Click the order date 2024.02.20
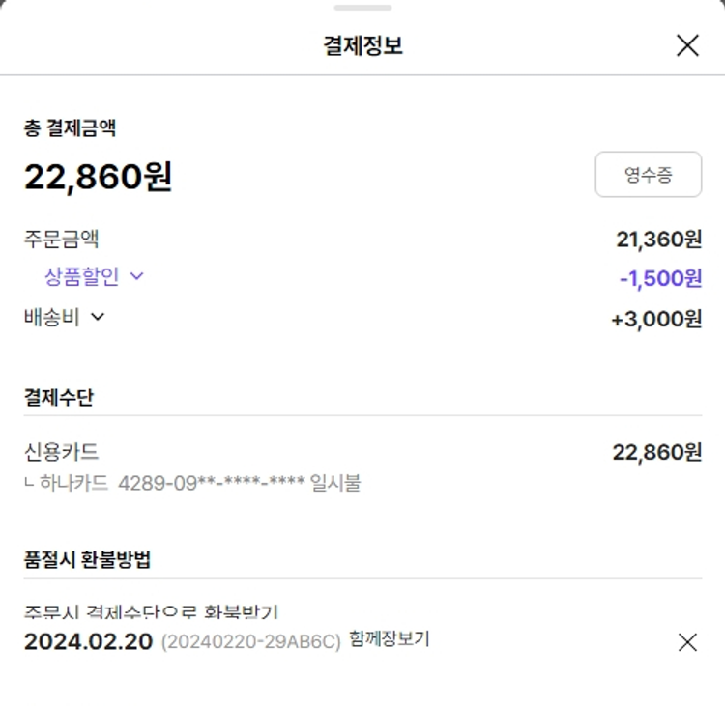Image resolution: width=725 pixels, height=707 pixels. click(x=88, y=641)
